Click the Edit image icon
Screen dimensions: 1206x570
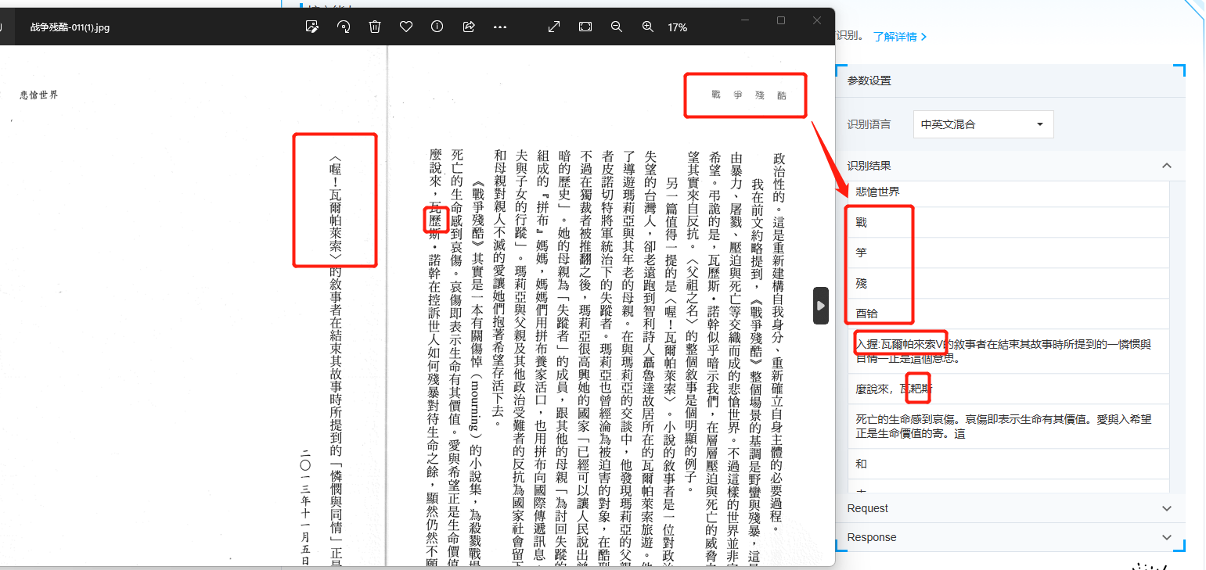click(312, 27)
